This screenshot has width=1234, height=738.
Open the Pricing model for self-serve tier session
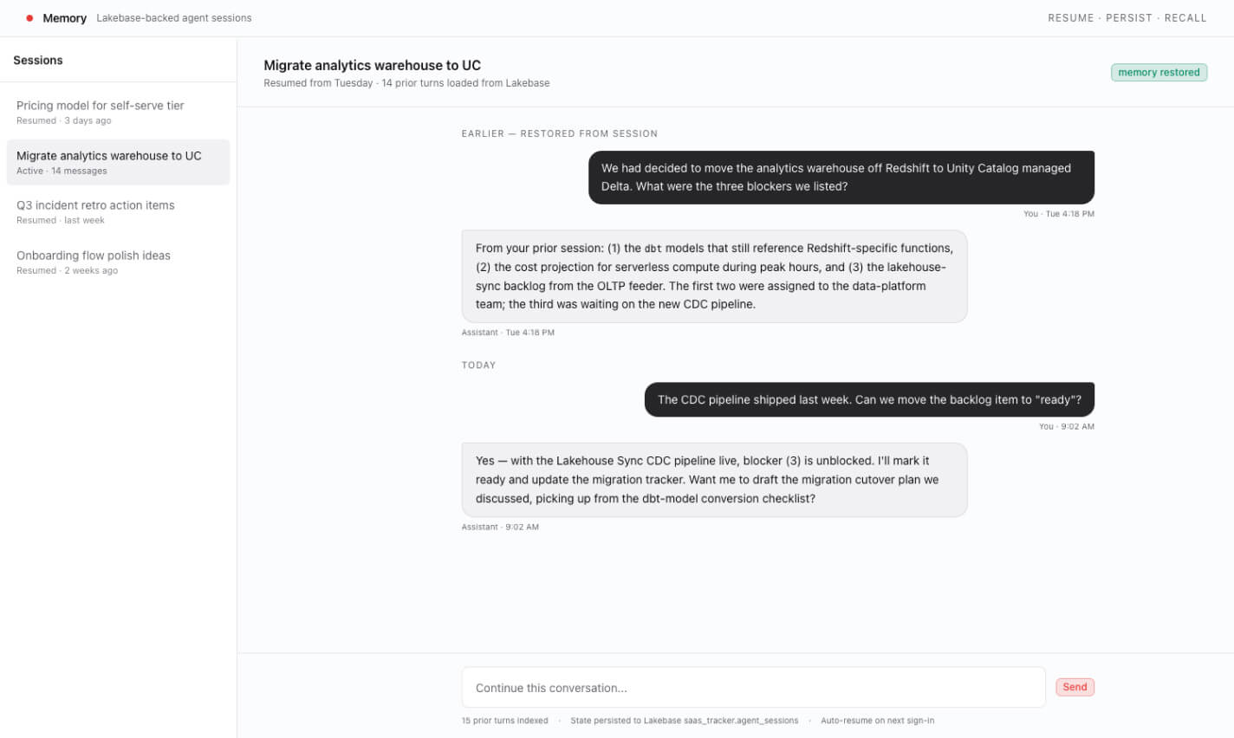click(118, 113)
